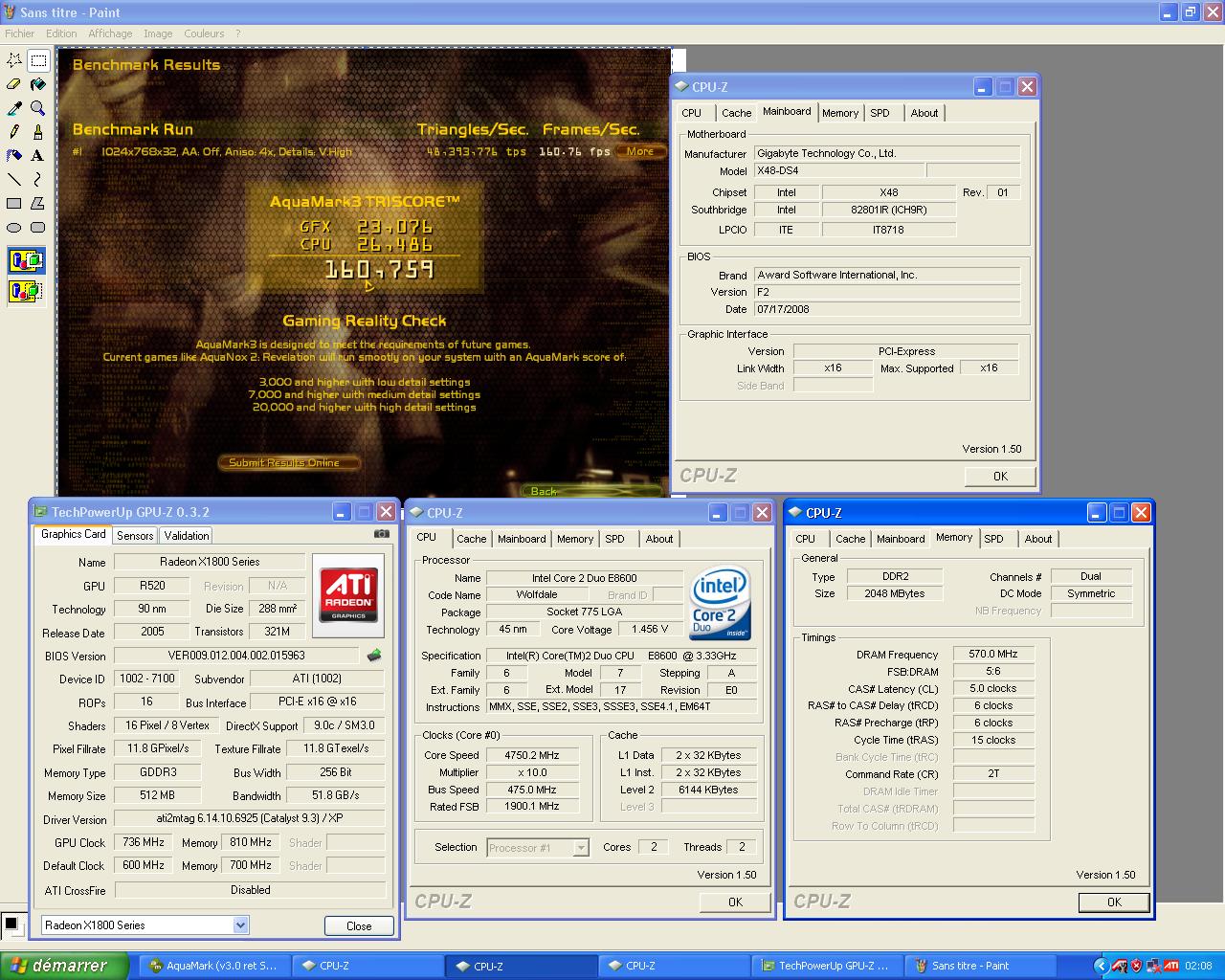
Task: Open the network connection tray icon
Action: 1152,966
